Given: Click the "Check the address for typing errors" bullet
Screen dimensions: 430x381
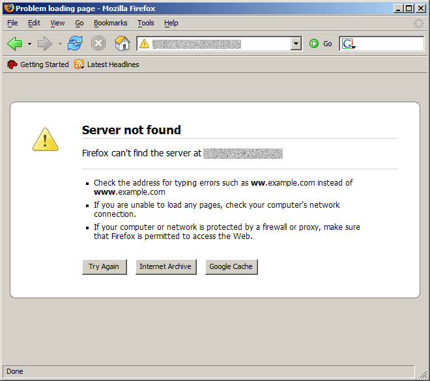Looking at the screenshot, I should (x=223, y=187).
